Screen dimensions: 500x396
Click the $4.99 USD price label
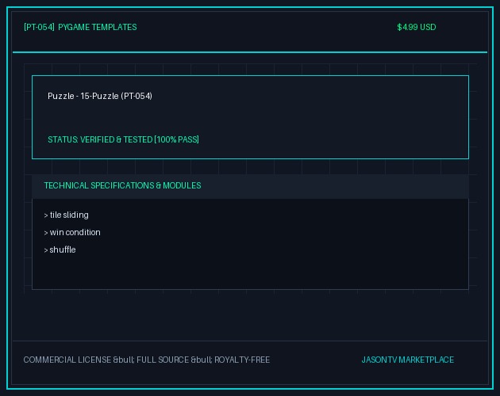pos(417,27)
